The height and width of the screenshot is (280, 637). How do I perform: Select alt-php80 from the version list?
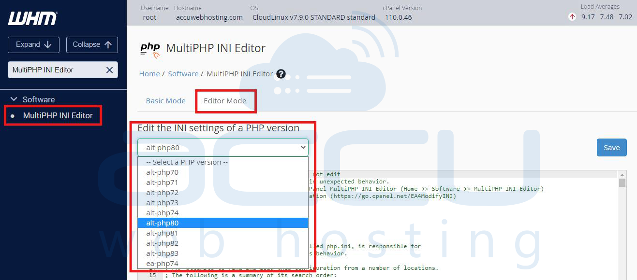pos(223,223)
